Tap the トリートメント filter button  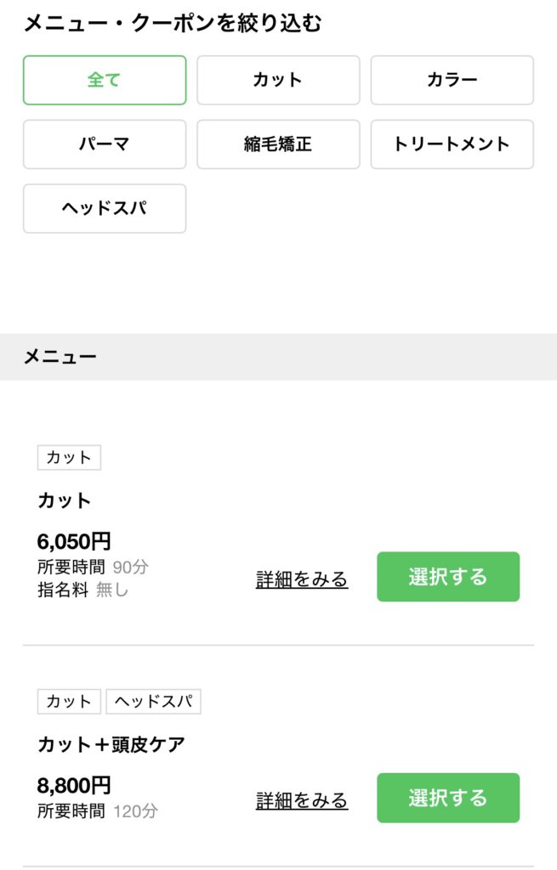[452, 144]
